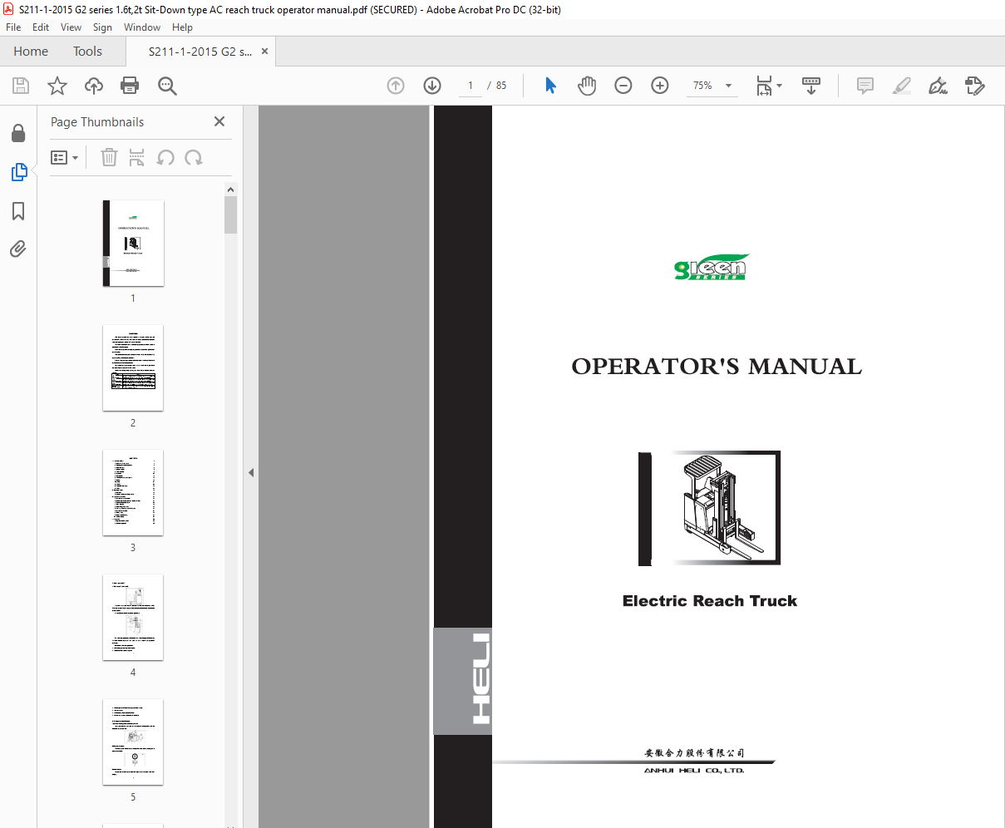Click the reach truck illustration
This screenshot has width=1005, height=828.
pos(710,509)
